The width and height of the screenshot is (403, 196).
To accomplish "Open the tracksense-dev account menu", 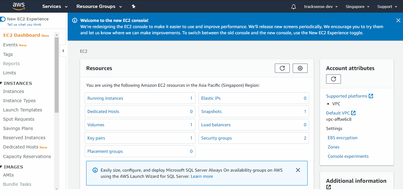I will click(x=321, y=7).
